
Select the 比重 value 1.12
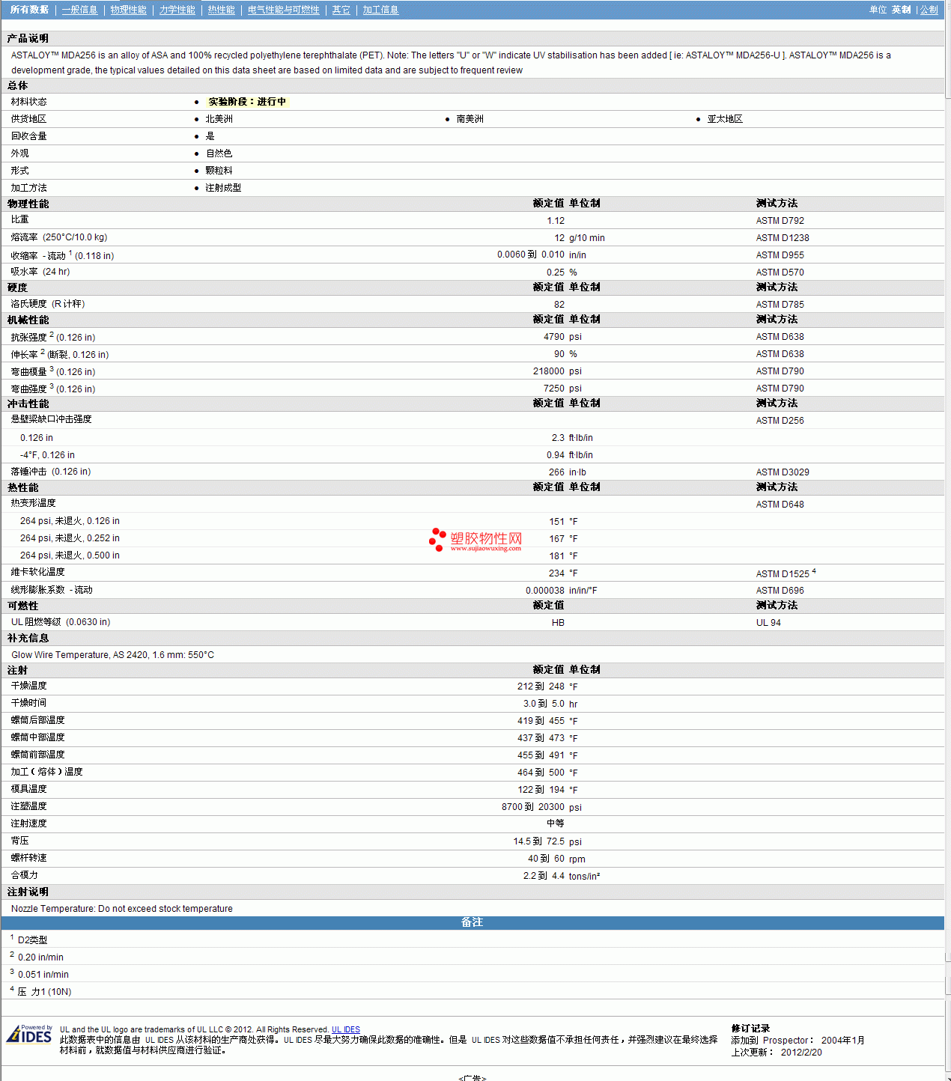556,221
